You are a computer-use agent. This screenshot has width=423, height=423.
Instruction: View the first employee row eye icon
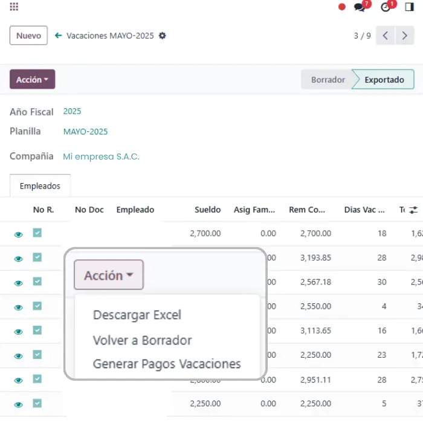coord(18,234)
